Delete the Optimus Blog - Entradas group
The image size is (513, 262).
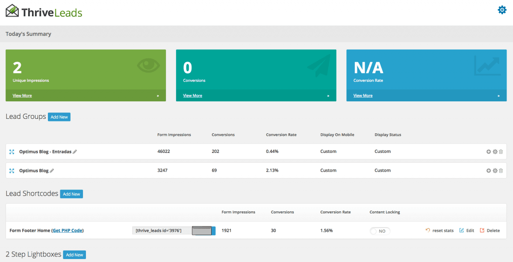click(501, 152)
